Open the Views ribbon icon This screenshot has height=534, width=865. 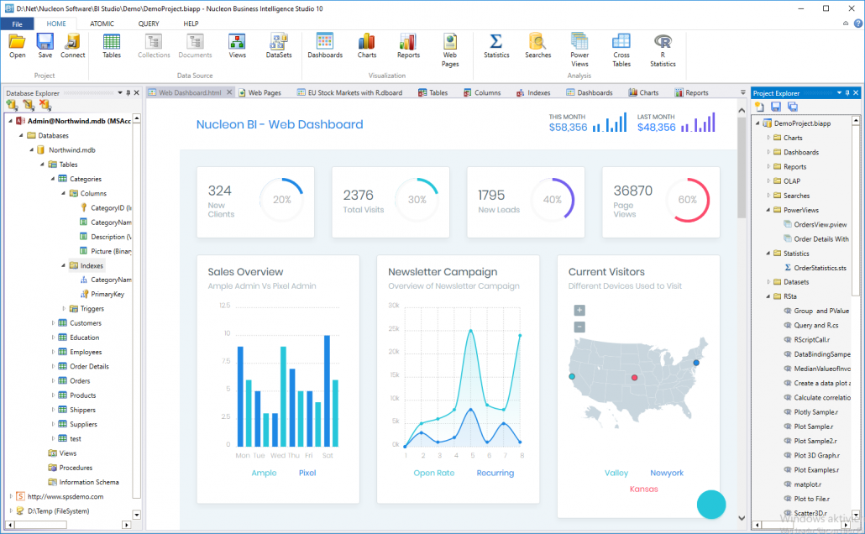(237, 45)
